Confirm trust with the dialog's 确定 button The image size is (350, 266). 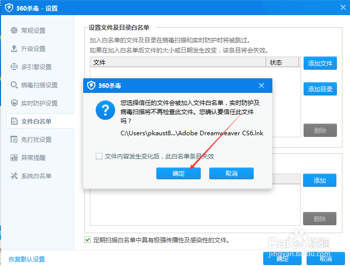point(179,173)
